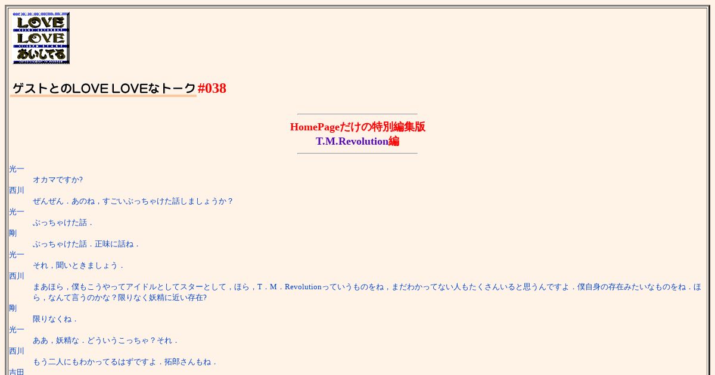The height and width of the screenshot is (375, 715).
Task: Click the heading ゲストとのLOVE LOVEなトーク
Action: 104,89
